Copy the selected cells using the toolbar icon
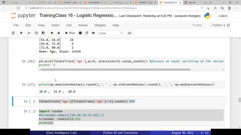The image size is (241, 135). (36, 33)
